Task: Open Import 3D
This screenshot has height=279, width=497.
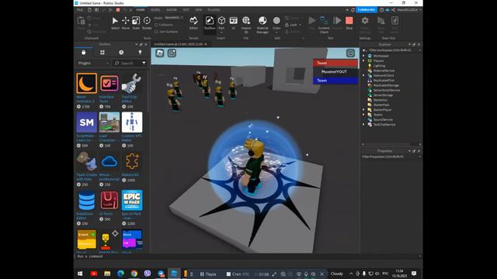Action: click(x=246, y=24)
